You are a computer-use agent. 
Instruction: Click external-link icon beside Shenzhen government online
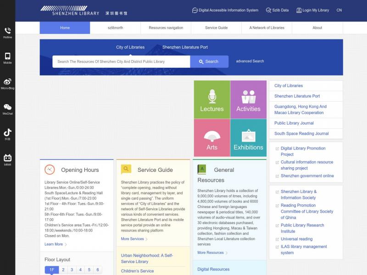tap(277, 176)
